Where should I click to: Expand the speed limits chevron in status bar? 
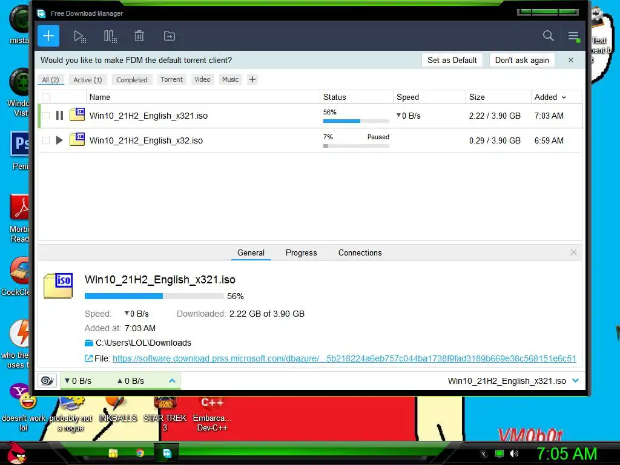click(172, 381)
